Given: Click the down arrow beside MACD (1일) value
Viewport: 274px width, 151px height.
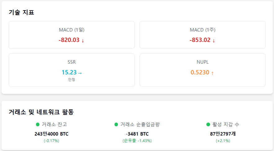Looking at the screenshot, I should [83, 40].
